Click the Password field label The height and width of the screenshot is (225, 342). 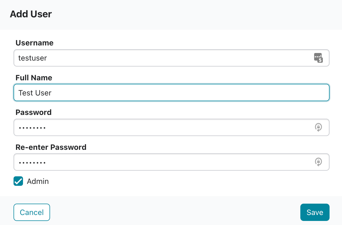click(x=34, y=112)
